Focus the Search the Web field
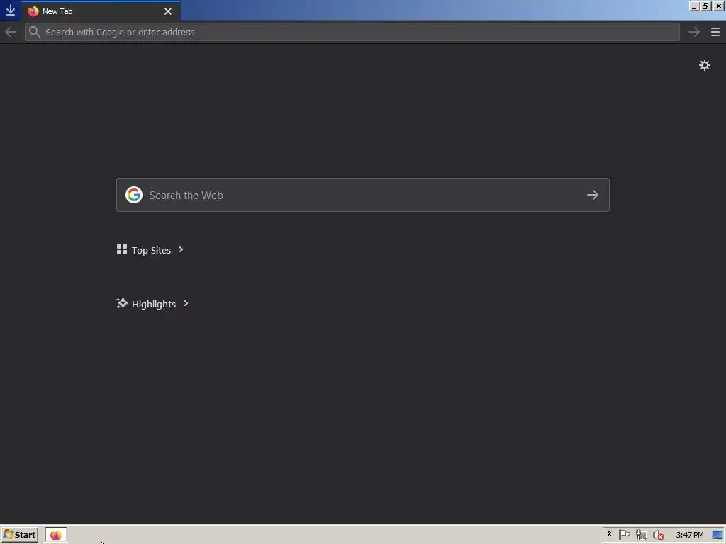The height and width of the screenshot is (544, 726). pyautogui.click(x=362, y=195)
